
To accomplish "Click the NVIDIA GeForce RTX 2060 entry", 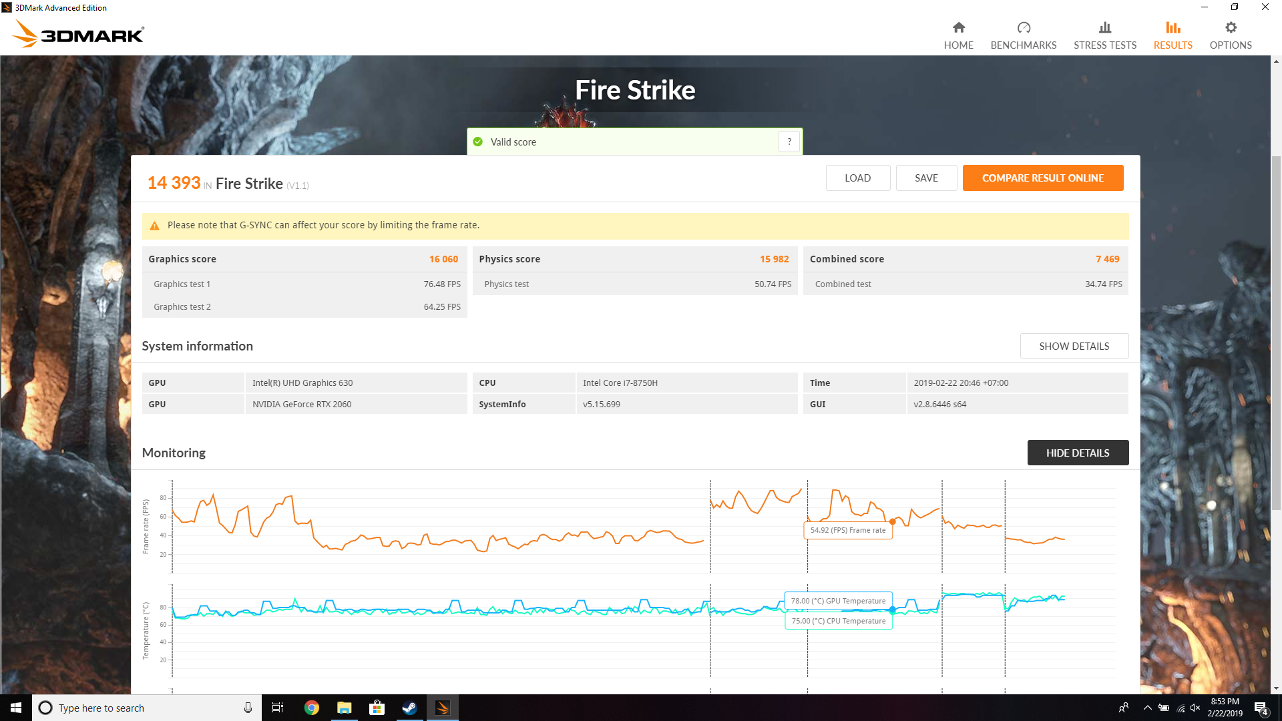I will point(302,404).
